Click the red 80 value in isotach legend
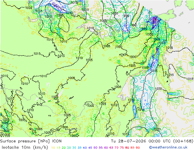The height and width of the screenshot is (150, 194). [127, 148]
